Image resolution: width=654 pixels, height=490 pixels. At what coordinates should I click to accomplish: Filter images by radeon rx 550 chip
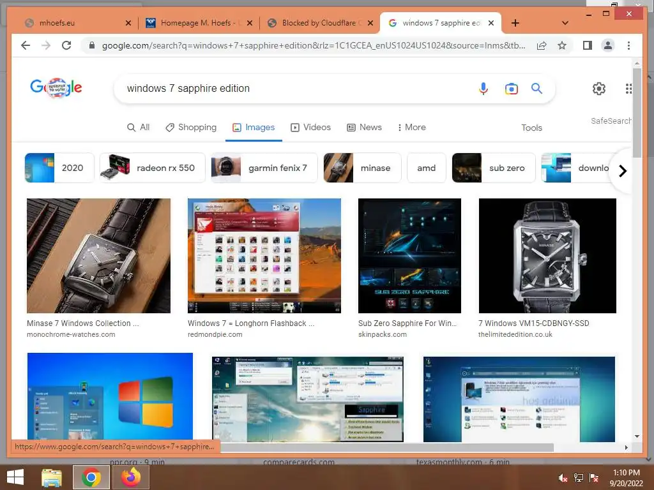point(152,168)
